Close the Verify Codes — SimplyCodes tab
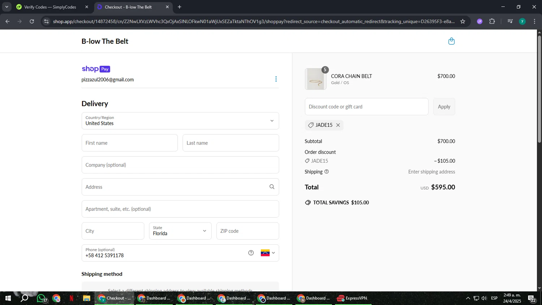This screenshot has height=305, width=542. pos(87,7)
